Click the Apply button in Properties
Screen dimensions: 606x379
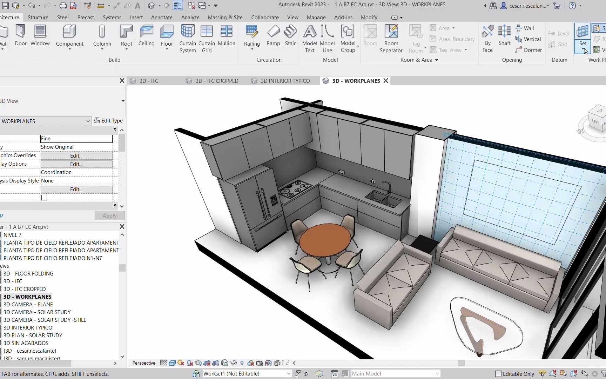pyautogui.click(x=109, y=215)
